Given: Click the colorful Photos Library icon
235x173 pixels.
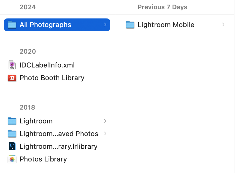Looking at the screenshot, I should click(12, 159).
